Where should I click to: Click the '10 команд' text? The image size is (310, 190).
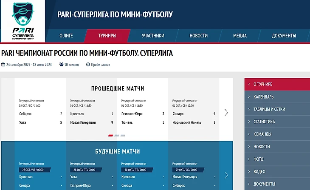click(72, 65)
